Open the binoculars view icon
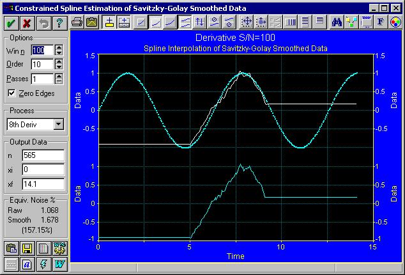Screen dimensions: 405x275 337,22
